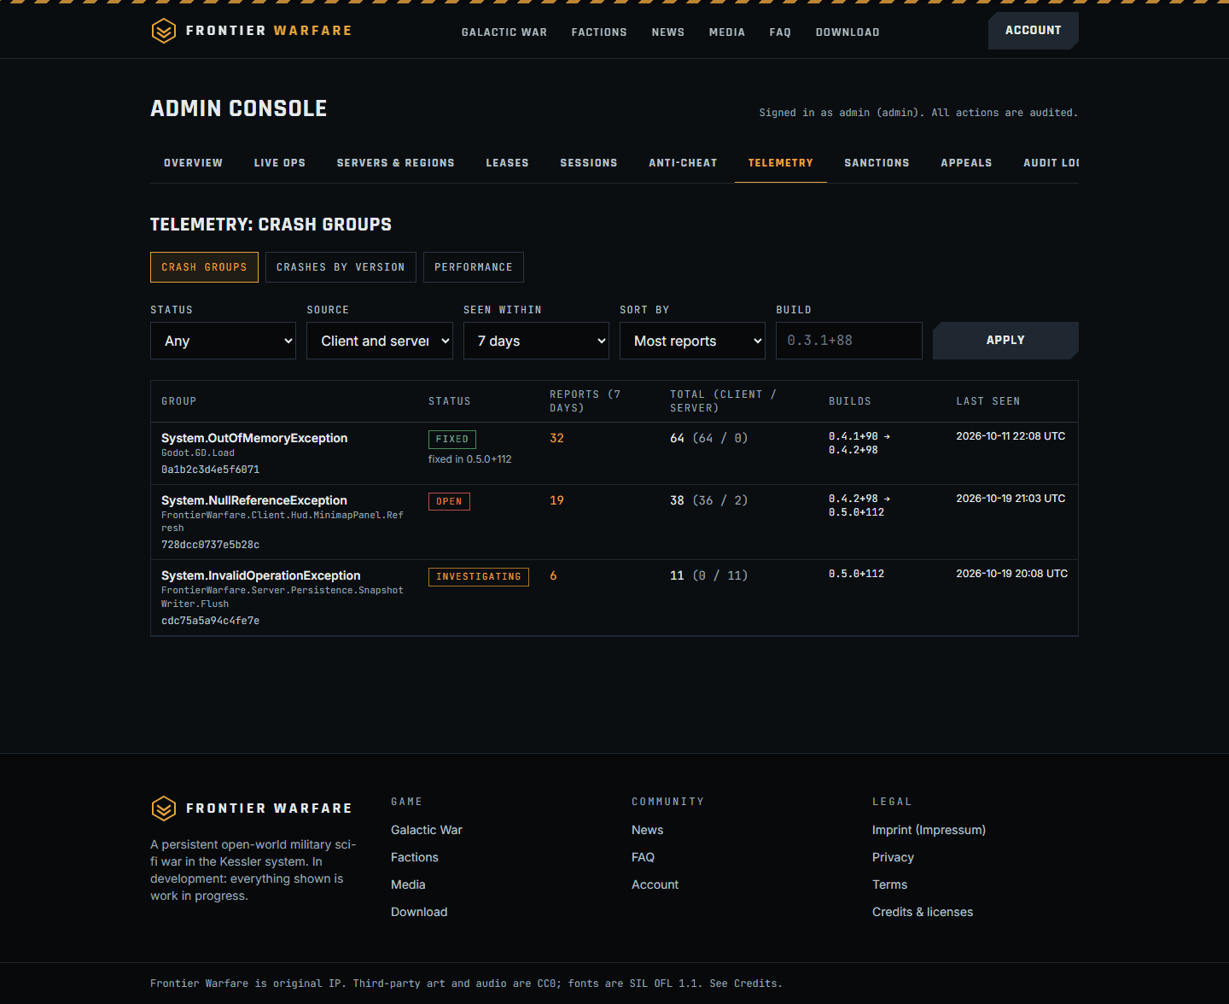Screen dimensions: 1229x1004
Task: Switch to Crashes by Version sub-tab
Action: click(341, 267)
